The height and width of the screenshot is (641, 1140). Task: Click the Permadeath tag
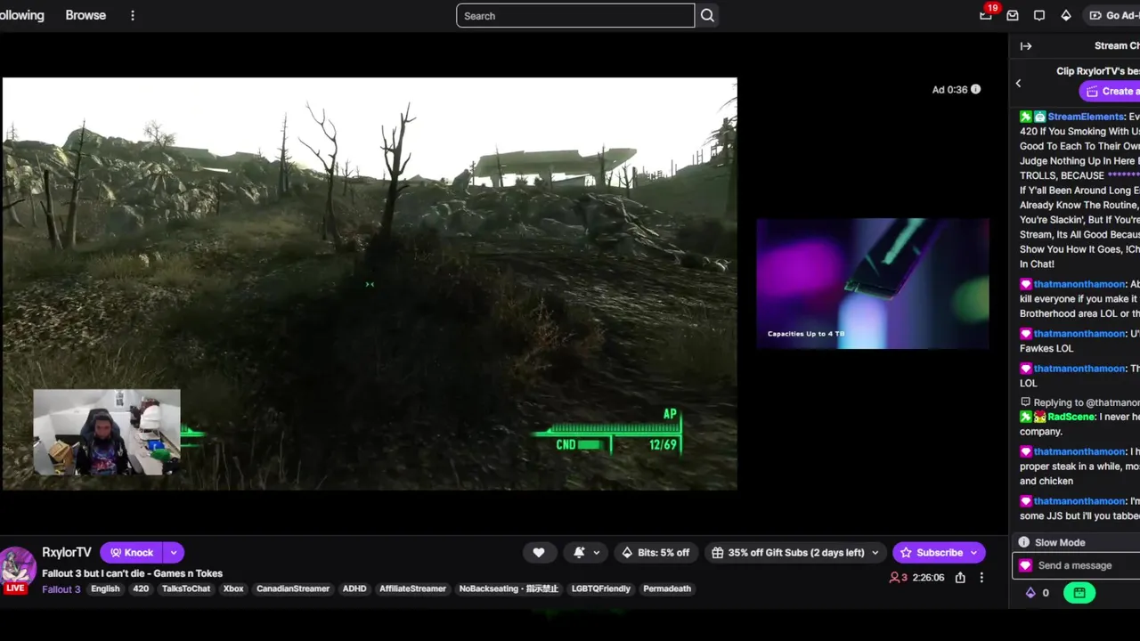pos(667,588)
